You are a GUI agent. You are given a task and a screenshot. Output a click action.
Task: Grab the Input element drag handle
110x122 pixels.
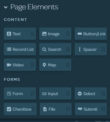pos(68,94)
